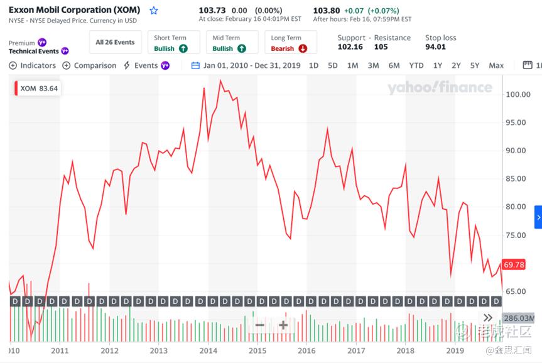The height and width of the screenshot is (363, 542).
Task: Click the 286.03M volume label
Action: point(519,318)
